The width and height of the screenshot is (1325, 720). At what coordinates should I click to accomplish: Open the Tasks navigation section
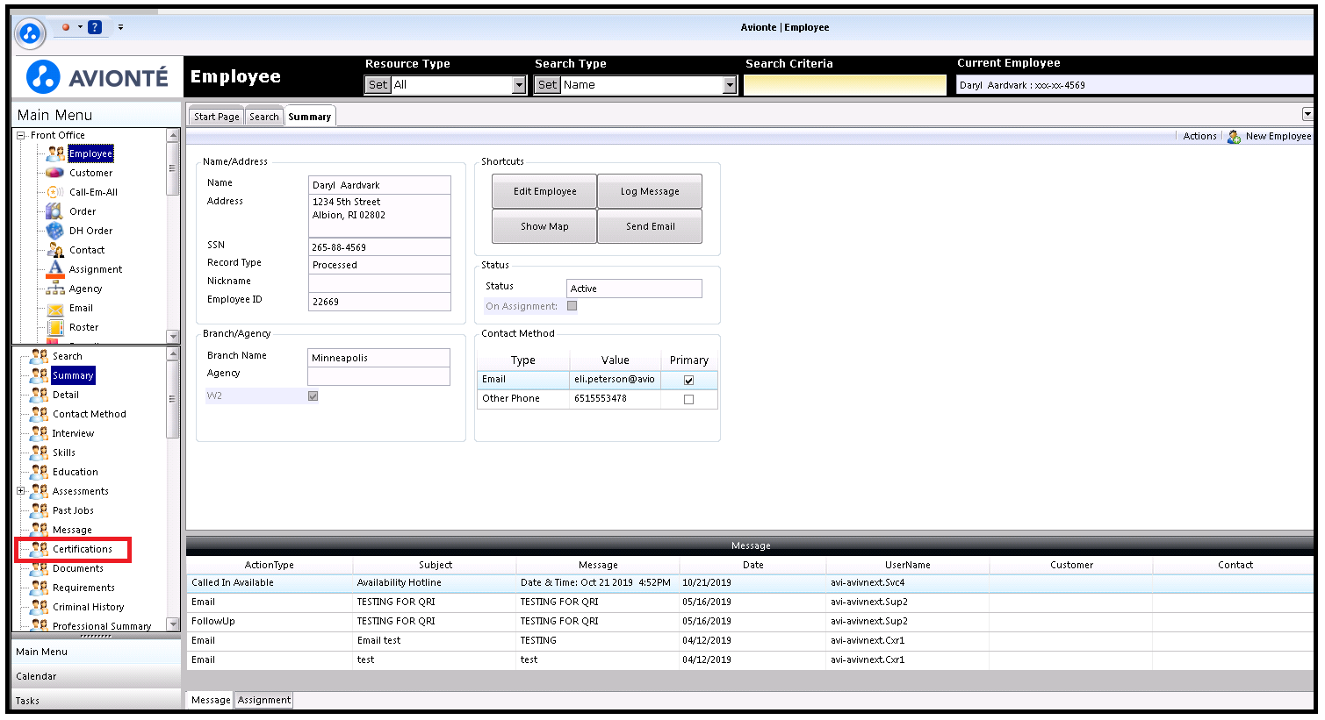pos(97,700)
